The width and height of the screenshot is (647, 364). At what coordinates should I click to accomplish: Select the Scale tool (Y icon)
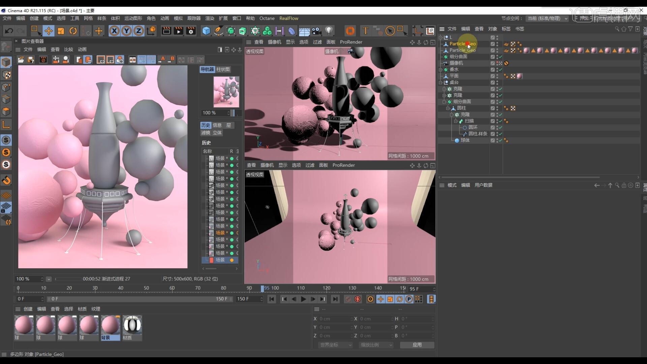point(126,31)
